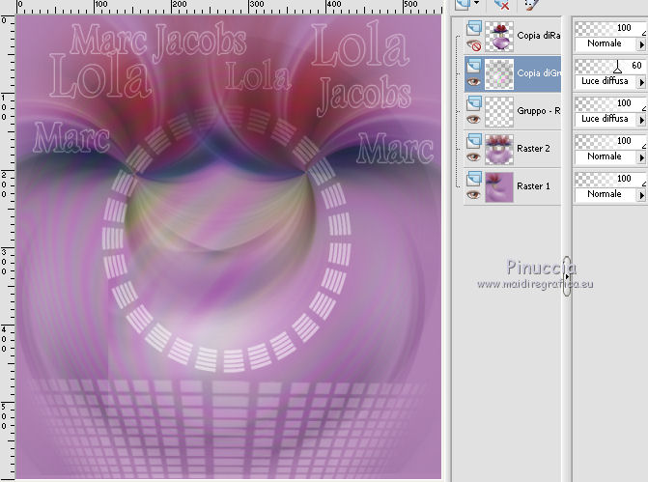Select the Gruppo - R layer thumbnail
This screenshot has height=482, width=648.
(x=499, y=112)
